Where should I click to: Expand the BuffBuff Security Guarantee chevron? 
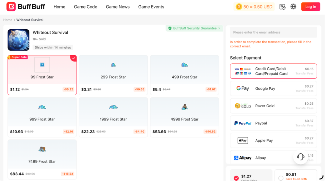(x=219, y=29)
